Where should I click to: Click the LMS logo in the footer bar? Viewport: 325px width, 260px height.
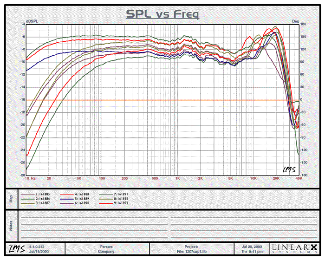click(x=17, y=248)
